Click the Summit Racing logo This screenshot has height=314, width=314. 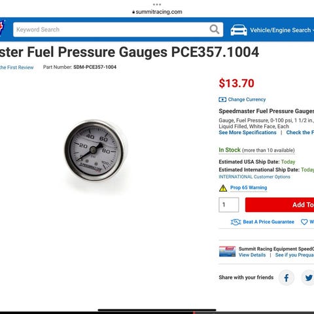(2, 27)
